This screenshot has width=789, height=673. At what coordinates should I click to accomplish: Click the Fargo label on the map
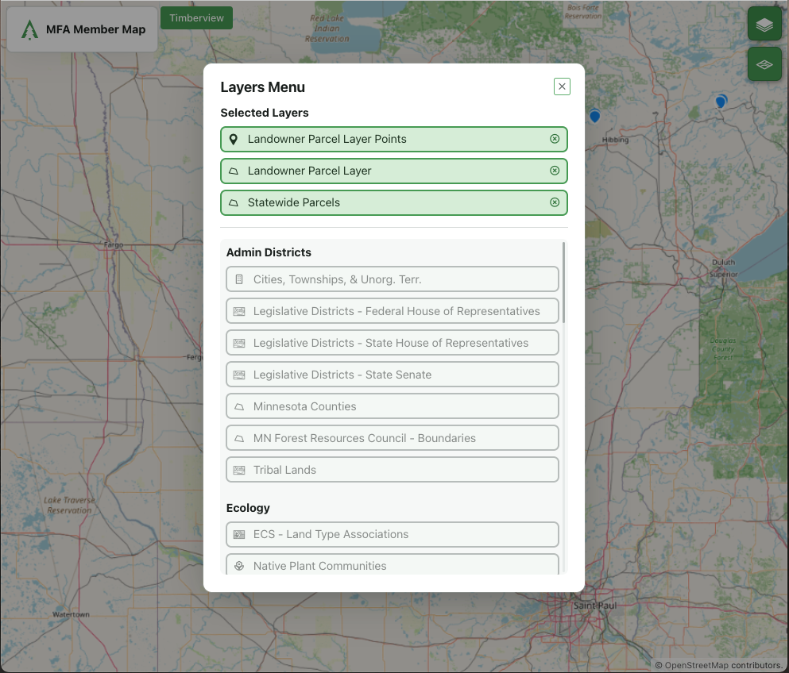point(114,244)
